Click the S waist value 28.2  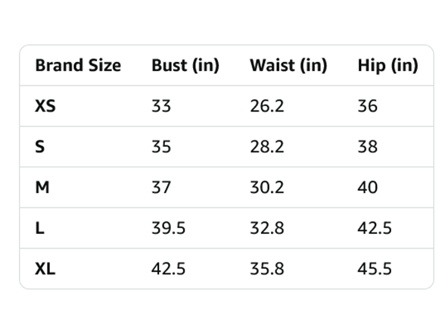click(x=266, y=147)
